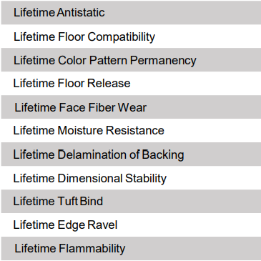Click the word Release in the list
Screen dimensions: 261x261
tap(109, 83)
